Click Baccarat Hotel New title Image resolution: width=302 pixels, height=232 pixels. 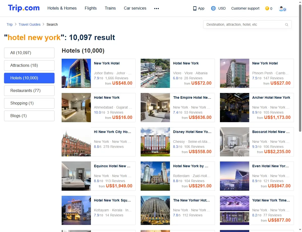click(271, 132)
